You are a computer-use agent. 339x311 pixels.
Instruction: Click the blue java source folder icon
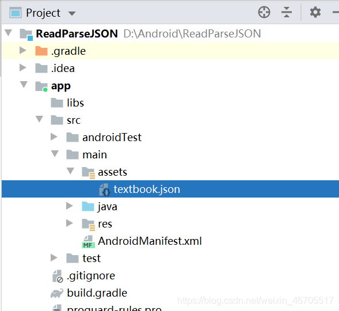[88, 207]
